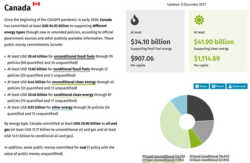Viewport: 250px width, 163px height.
Task: Open the 'other energy' link
Action: [62, 107]
